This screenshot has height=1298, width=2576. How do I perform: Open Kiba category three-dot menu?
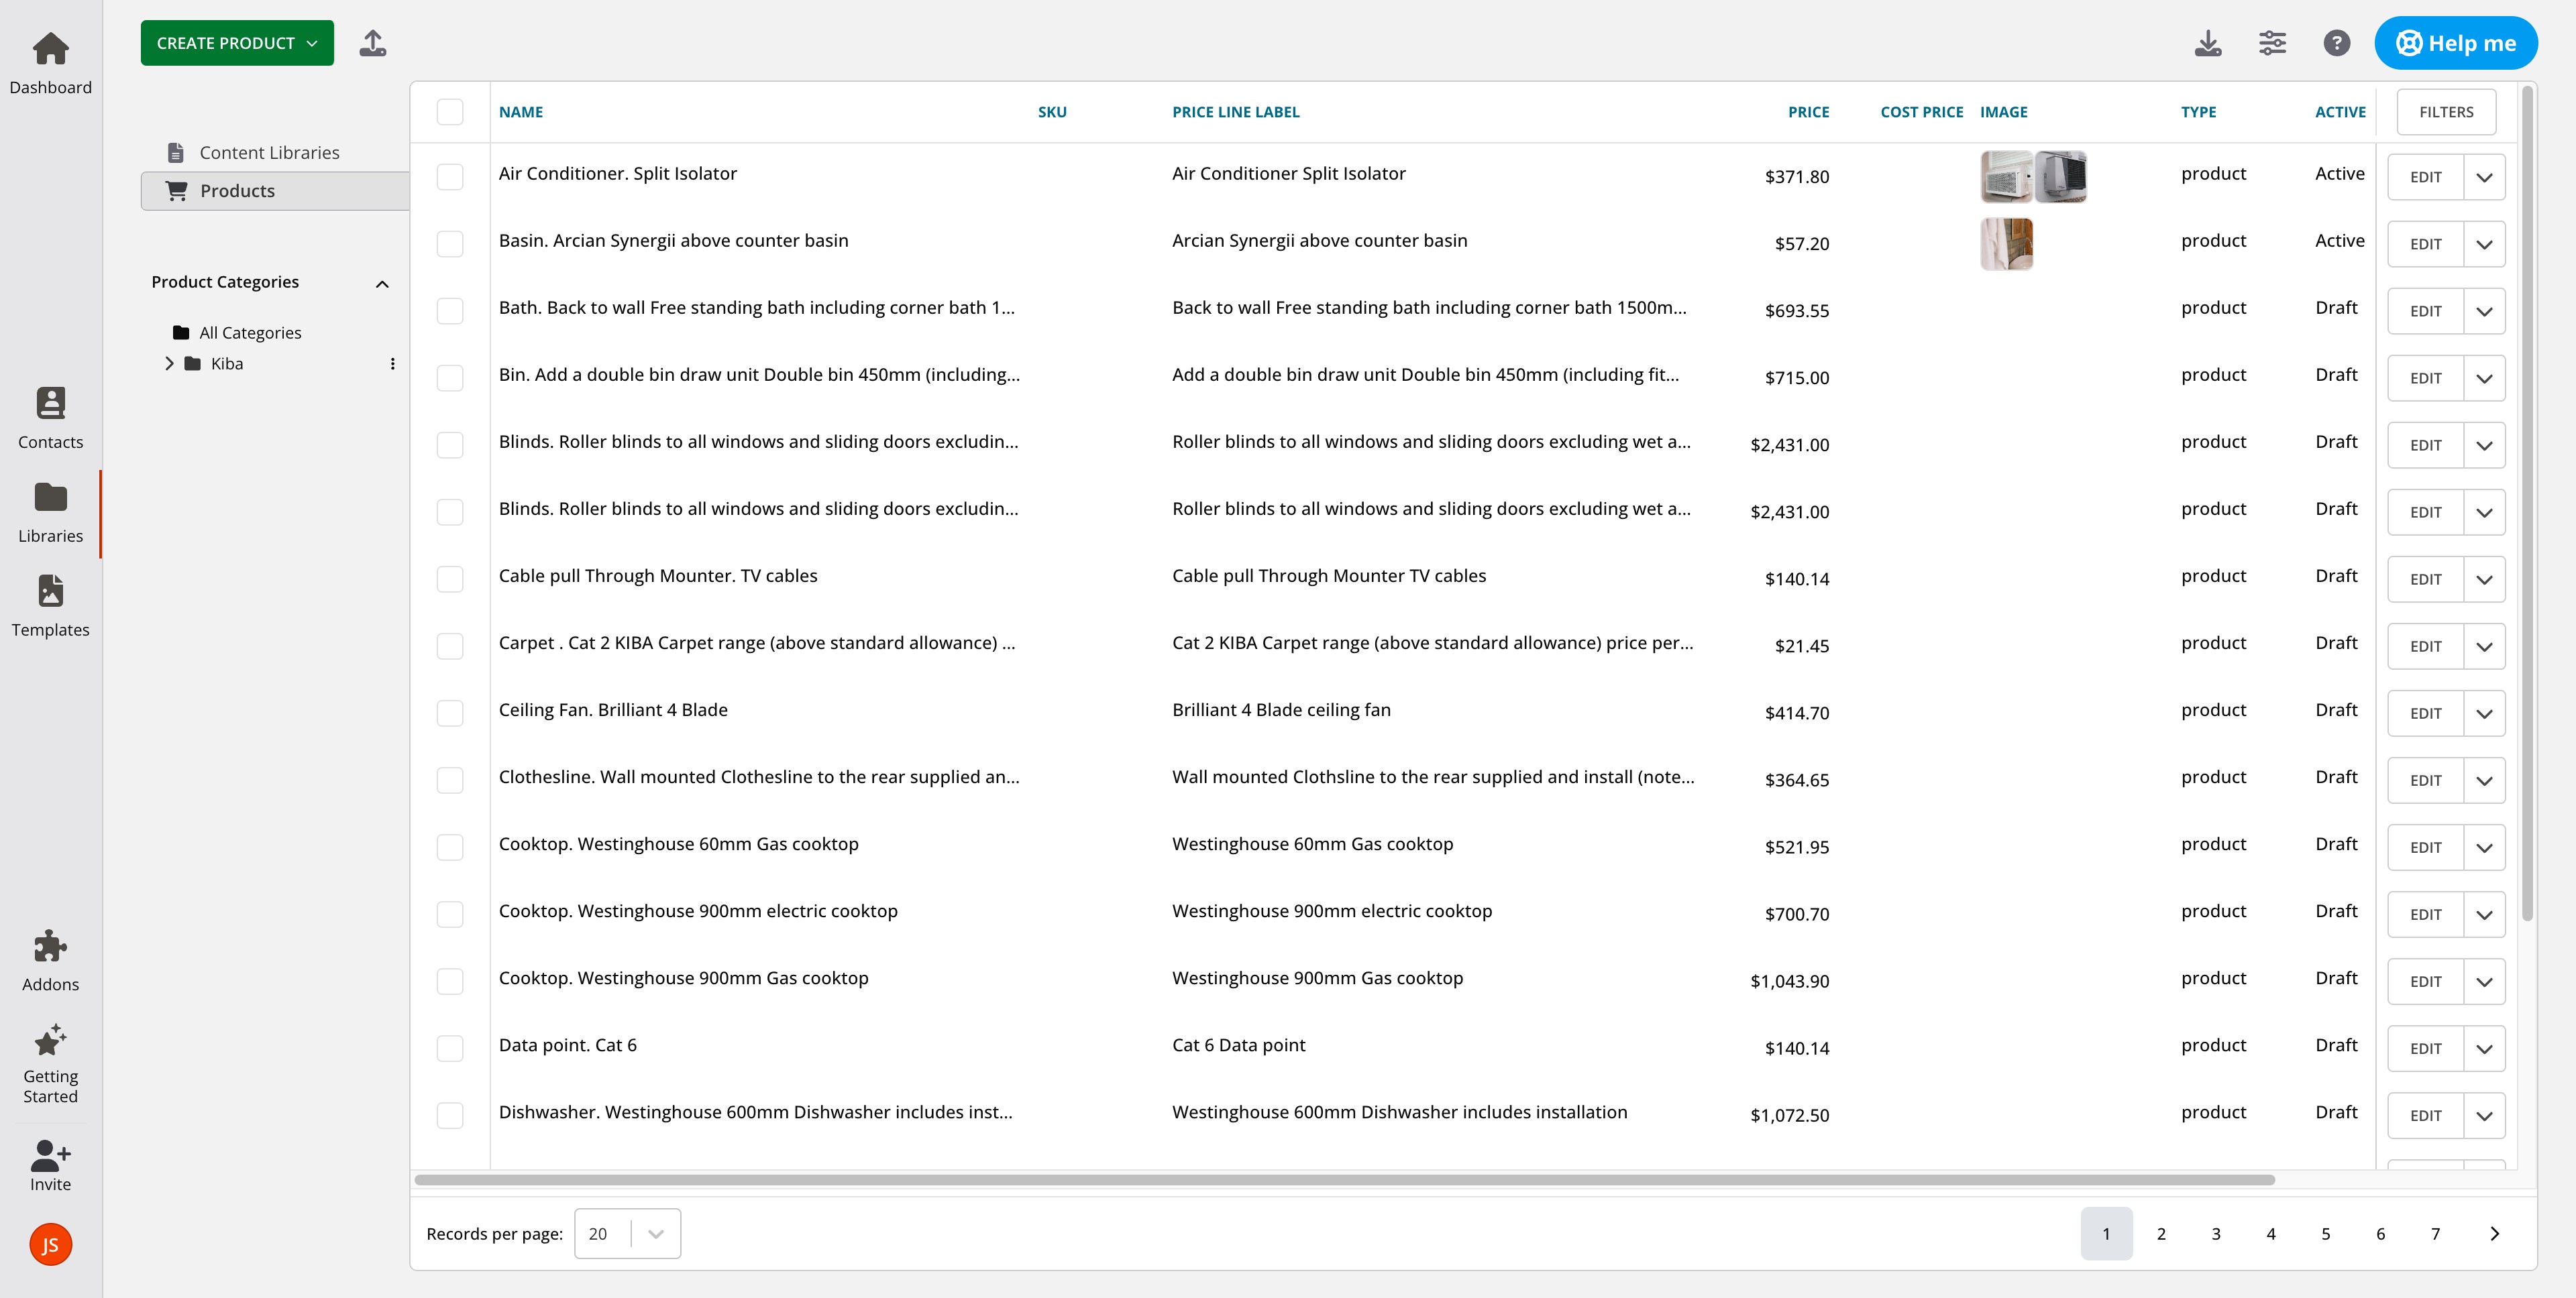click(392, 363)
